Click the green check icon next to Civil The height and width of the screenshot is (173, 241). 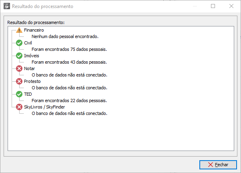point(19,43)
